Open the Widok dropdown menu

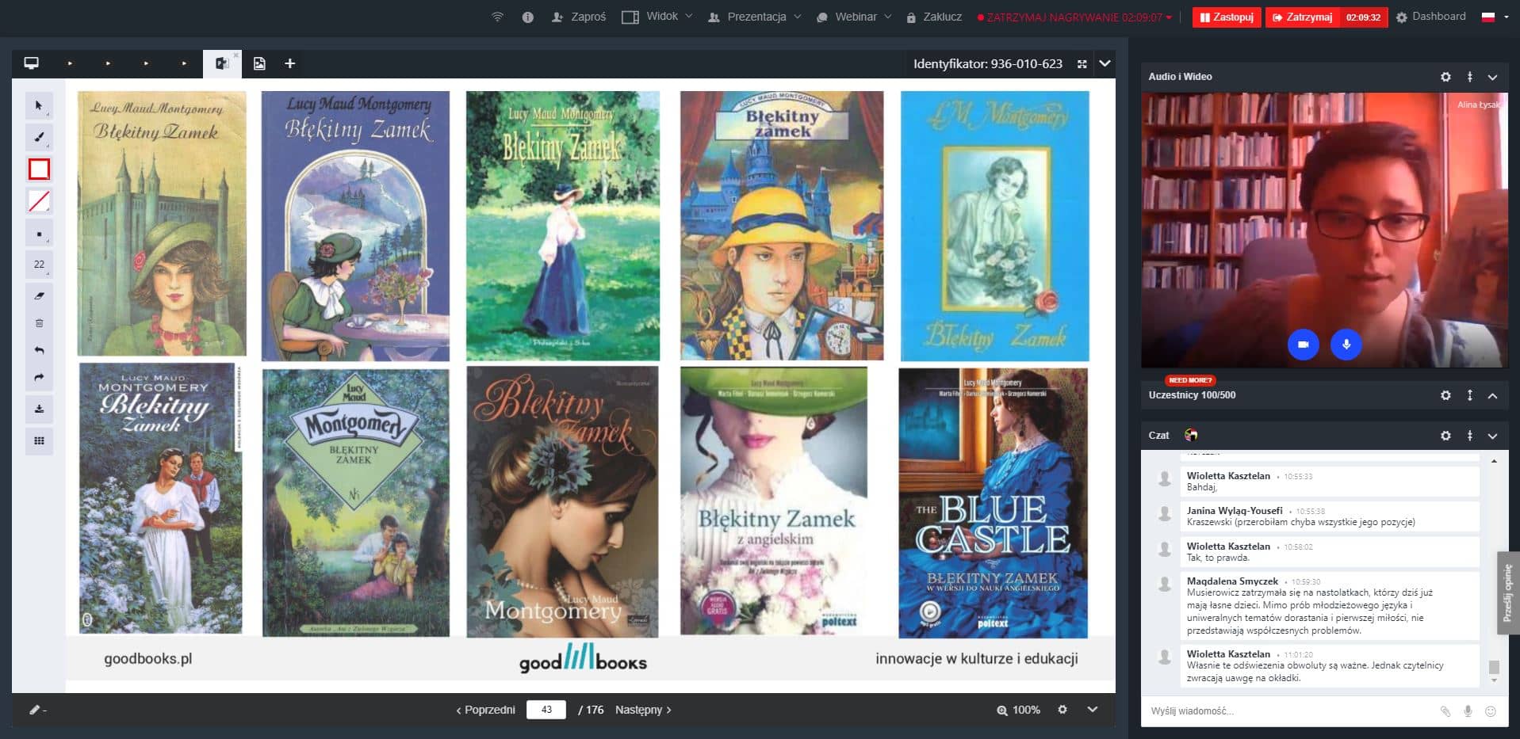click(657, 17)
